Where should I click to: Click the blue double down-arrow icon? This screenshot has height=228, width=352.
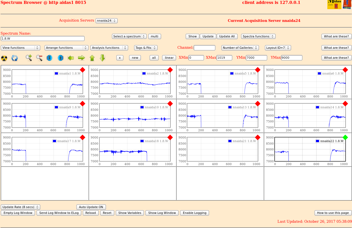pos(50,58)
